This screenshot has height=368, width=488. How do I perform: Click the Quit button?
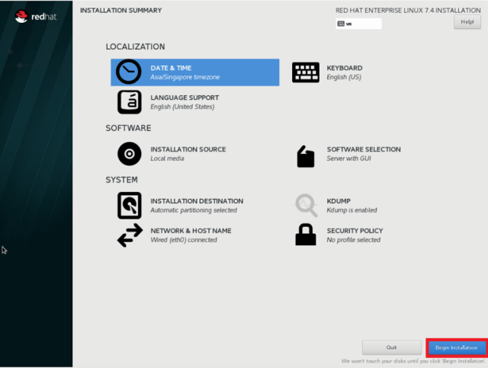[x=391, y=347]
